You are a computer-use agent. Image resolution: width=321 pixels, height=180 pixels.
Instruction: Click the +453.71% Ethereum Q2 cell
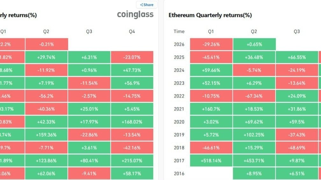coord(254,161)
